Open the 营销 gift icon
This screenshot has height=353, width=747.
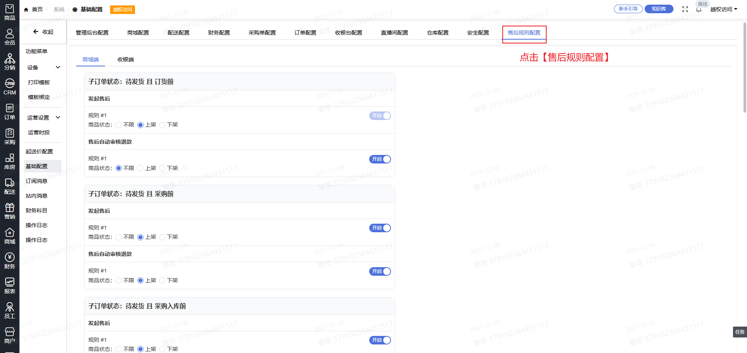tap(10, 211)
